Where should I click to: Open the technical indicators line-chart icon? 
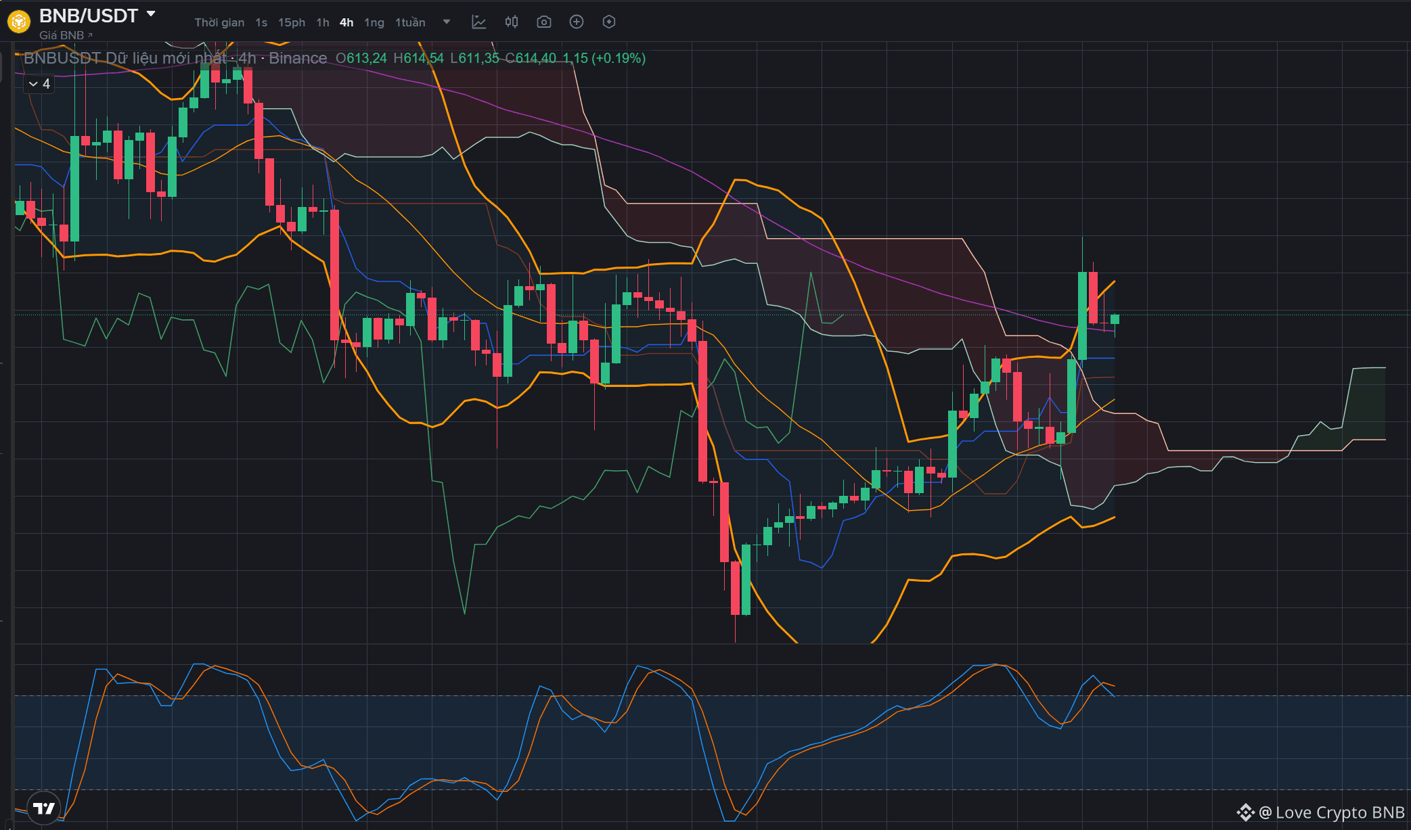click(x=479, y=22)
